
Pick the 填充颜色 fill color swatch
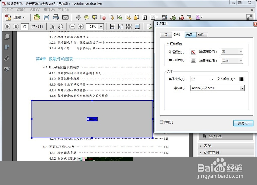pos(193,60)
